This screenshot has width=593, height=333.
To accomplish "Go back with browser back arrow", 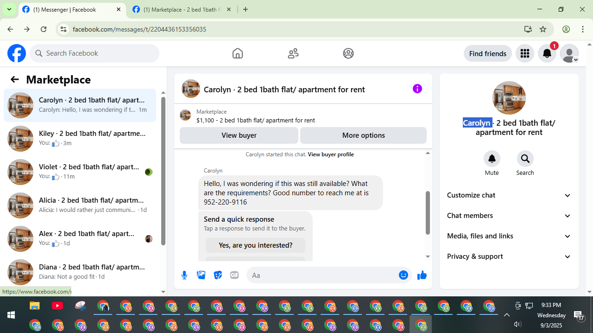I will [10, 29].
